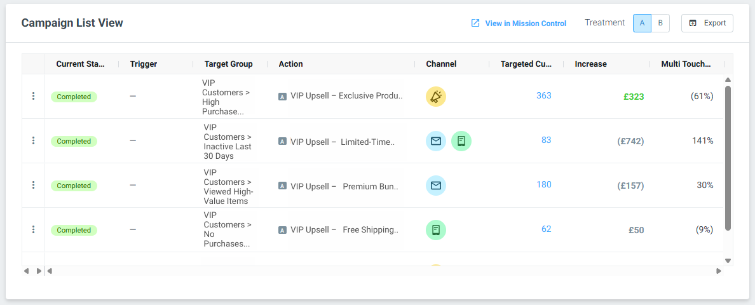Click mobile channel icon in Free Shipping row
The image size is (755, 305).
pyautogui.click(x=436, y=230)
